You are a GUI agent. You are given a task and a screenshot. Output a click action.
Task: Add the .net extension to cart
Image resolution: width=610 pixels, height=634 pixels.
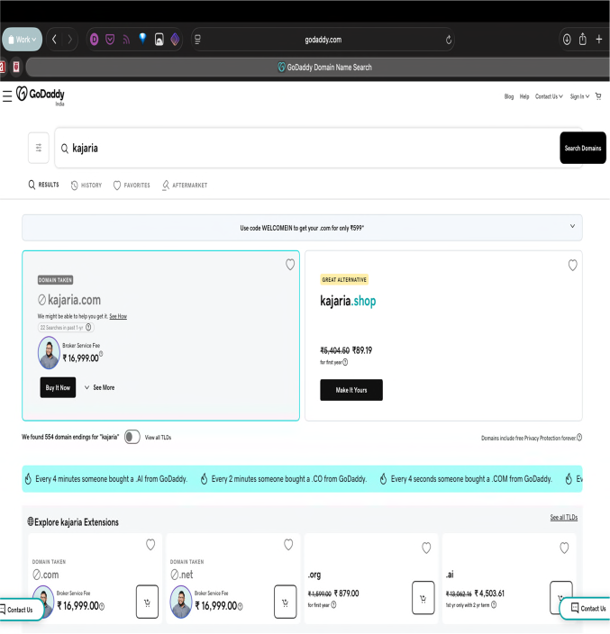pyautogui.click(x=286, y=602)
